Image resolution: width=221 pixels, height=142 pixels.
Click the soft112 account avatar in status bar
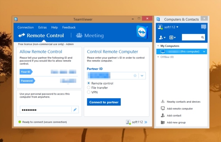[x=128, y=122]
